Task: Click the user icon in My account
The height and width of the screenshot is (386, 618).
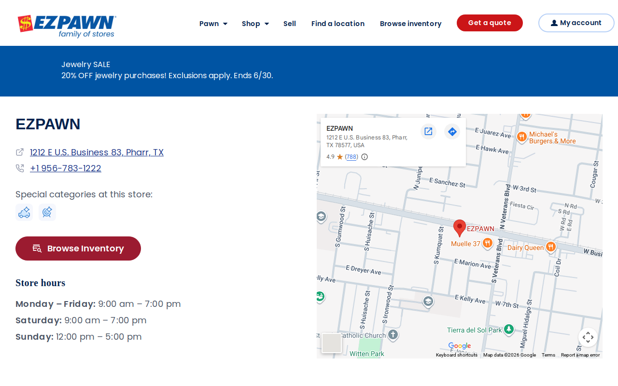Action: click(554, 23)
